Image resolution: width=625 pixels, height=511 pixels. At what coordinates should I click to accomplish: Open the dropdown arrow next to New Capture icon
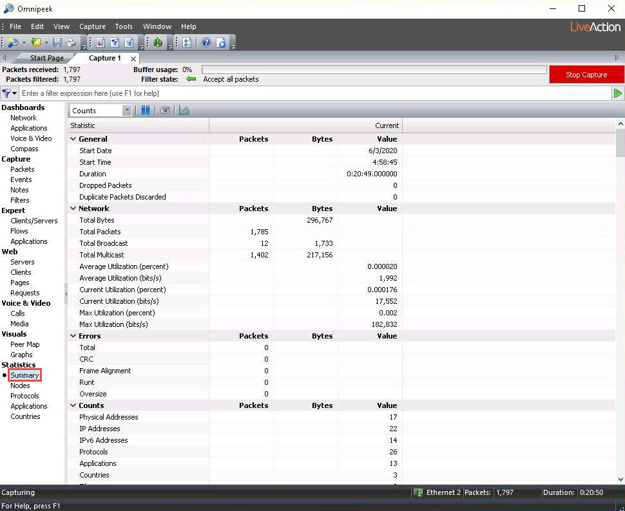coord(23,42)
